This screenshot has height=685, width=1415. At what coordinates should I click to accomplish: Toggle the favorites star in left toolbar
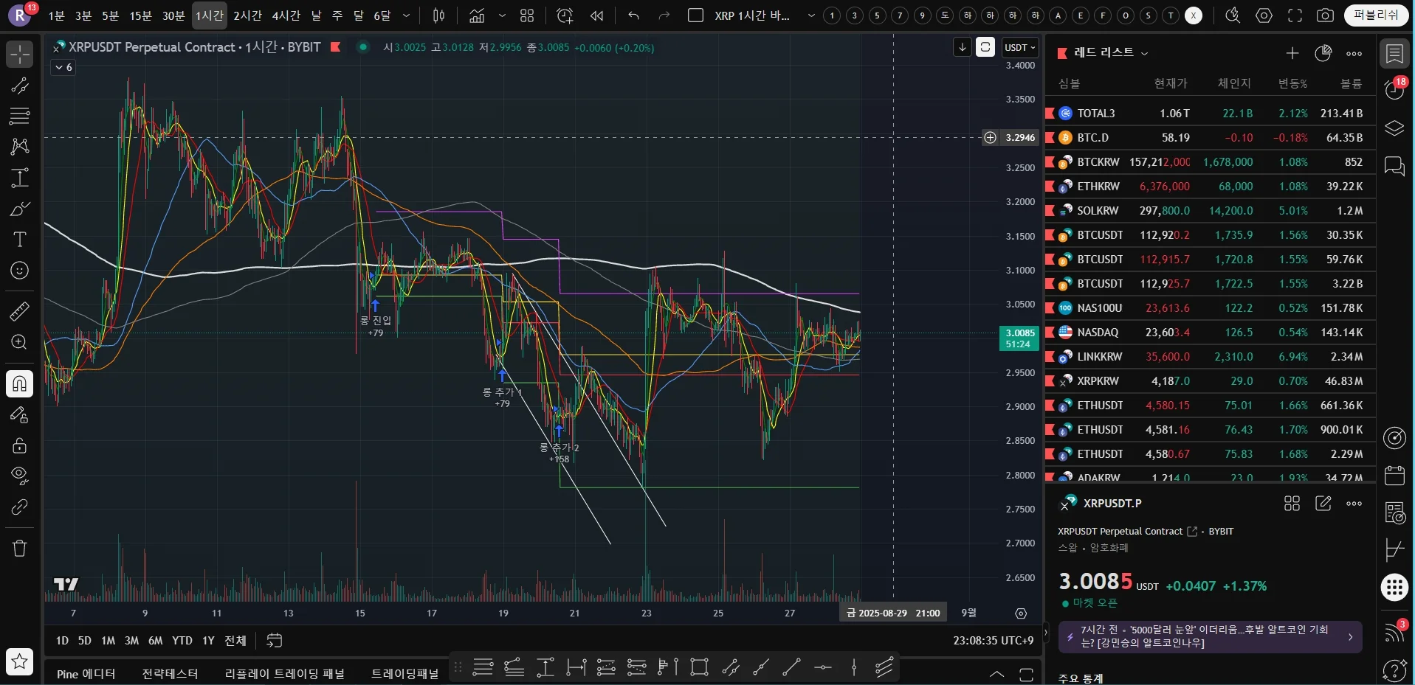pyautogui.click(x=20, y=661)
